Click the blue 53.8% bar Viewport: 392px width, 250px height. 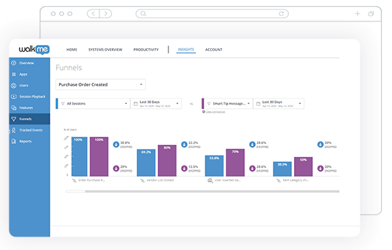pos(214,166)
